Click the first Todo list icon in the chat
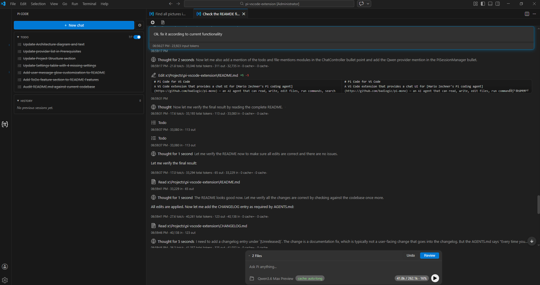 point(154,123)
